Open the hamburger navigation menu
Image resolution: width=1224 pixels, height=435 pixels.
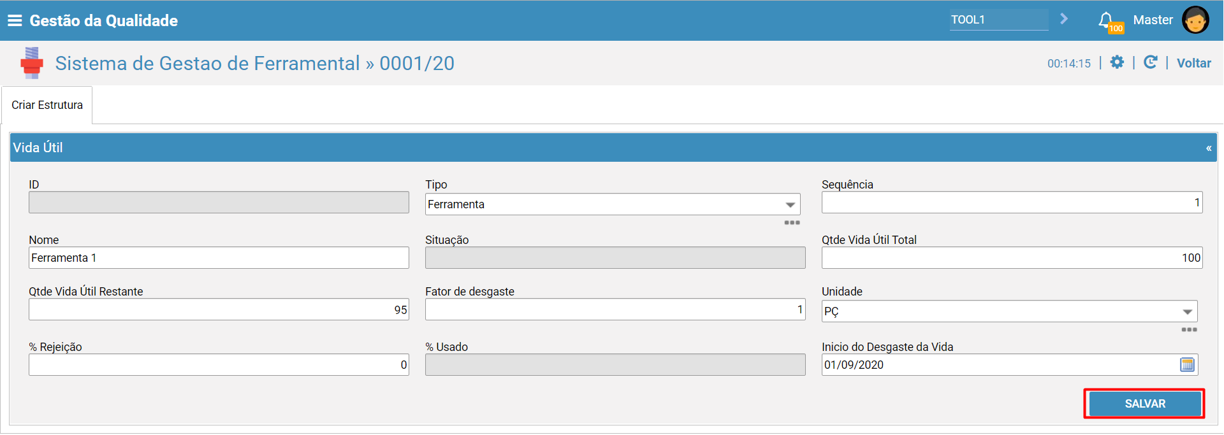[x=14, y=20]
